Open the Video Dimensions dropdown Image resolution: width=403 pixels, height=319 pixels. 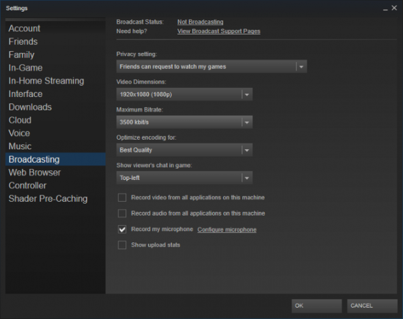pos(184,94)
